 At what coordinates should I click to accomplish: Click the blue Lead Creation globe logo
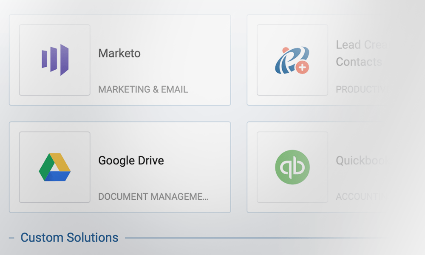(x=289, y=59)
